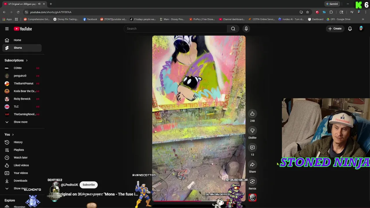Open Liked videos

click(x=22, y=165)
